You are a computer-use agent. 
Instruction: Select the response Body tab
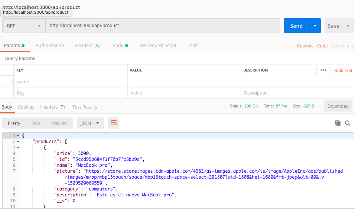point(7,107)
